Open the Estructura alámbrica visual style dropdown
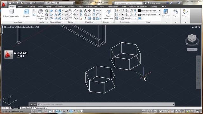Viewport: 203px width, 114px height. pos(149,11)
